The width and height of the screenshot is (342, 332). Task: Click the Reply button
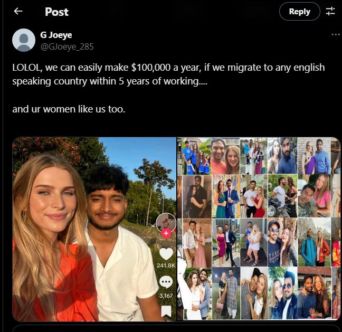click(299, 12)
